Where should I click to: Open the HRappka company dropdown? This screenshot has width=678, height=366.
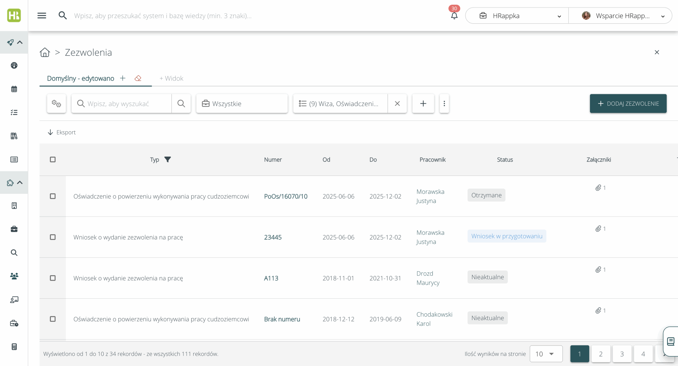click(516, 16)
